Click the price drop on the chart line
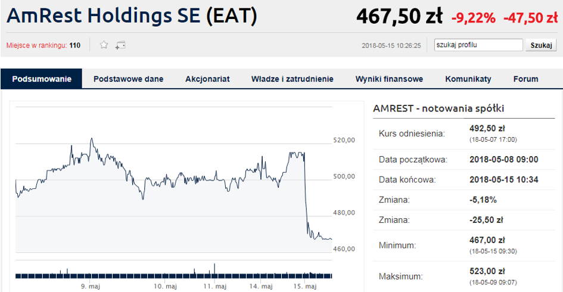 coord(306,197)
